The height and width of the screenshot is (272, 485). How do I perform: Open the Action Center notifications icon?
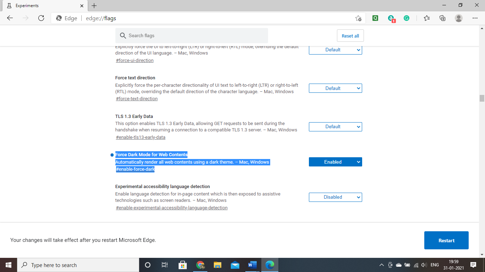tap(473, 265)
